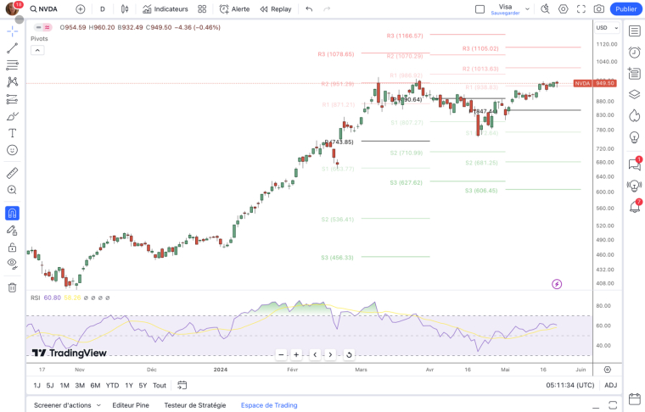This screenshot has width=645, height=412.
Task: Open the user profile avatar menu
Action: point(13,8)
